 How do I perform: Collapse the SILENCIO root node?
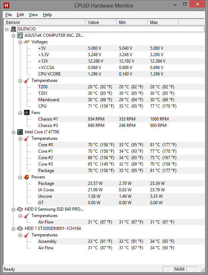click(x=6, y=29)
